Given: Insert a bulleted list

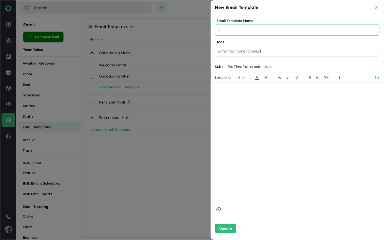Looking at the screenshot, I should point(309,78).
